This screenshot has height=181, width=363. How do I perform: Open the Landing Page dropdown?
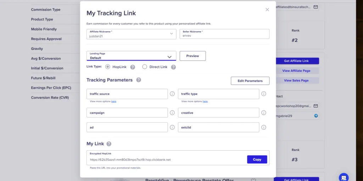[169, 57]
